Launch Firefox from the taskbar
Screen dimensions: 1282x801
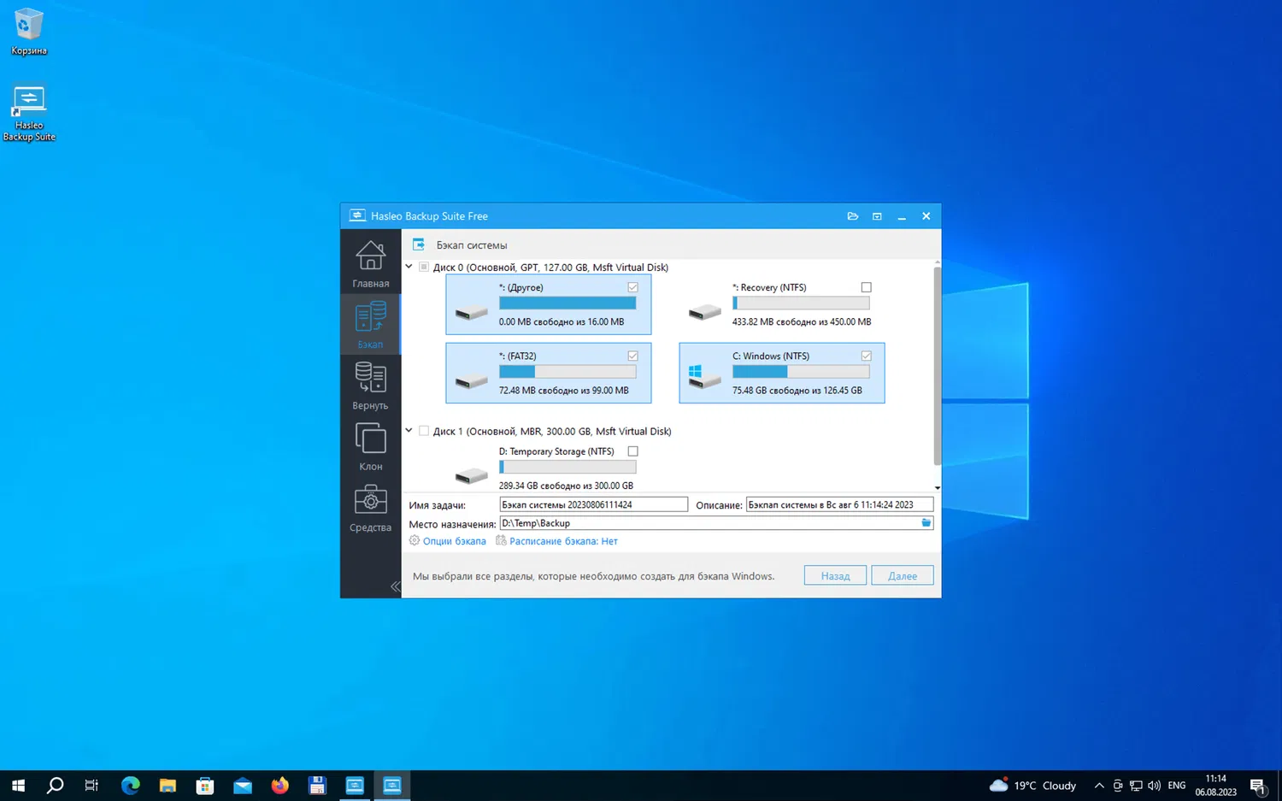[x=279, y=786]
